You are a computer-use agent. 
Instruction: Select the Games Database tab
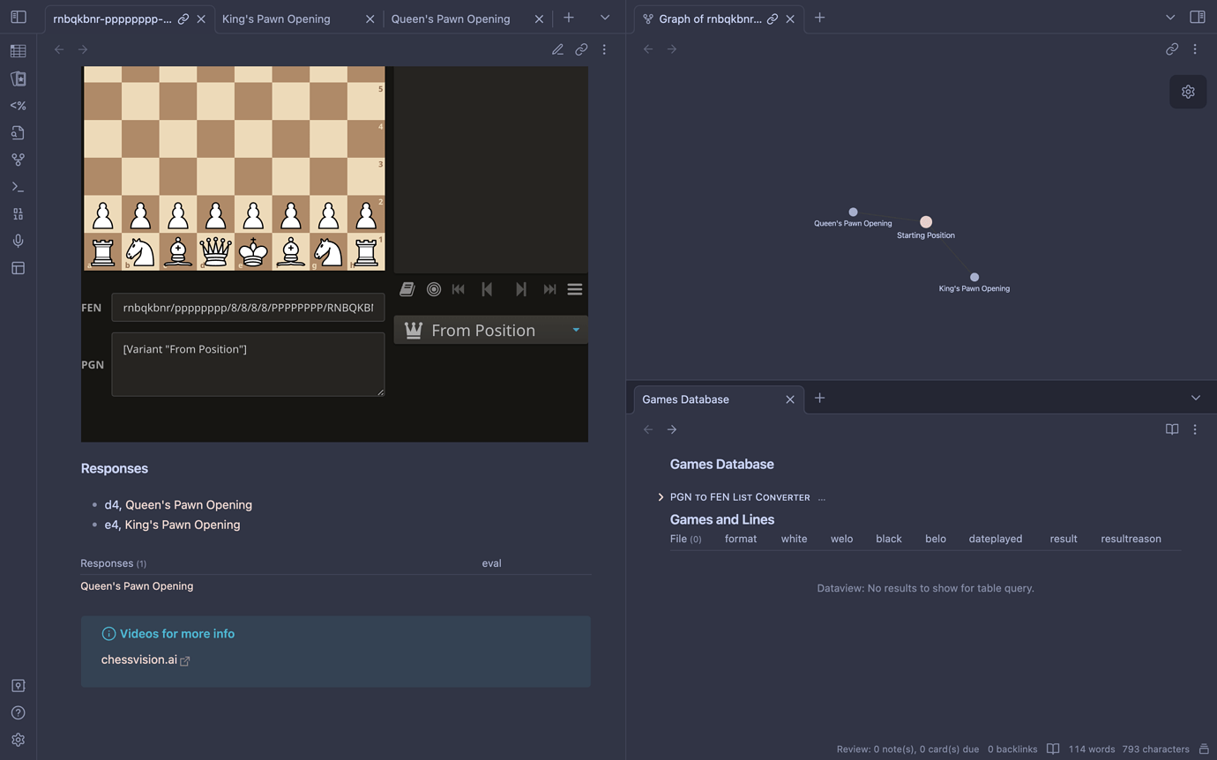(x=685, y=399)
